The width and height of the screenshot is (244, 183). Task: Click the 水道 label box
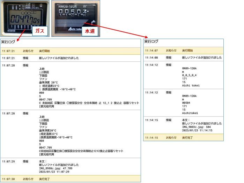(89, 32)
